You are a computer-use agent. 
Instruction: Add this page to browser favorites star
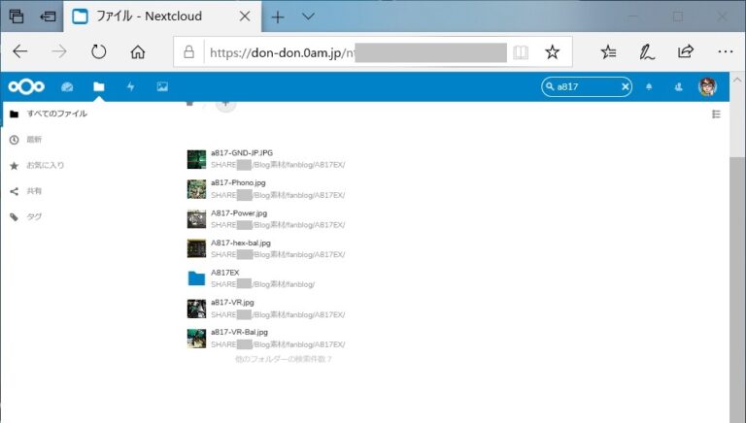552,51
